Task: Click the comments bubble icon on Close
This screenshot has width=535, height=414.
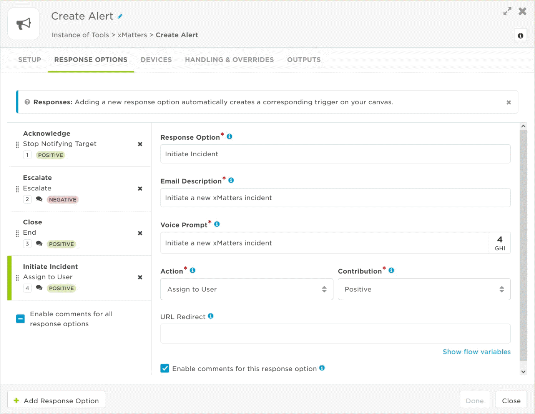Action: pos(39,244)
